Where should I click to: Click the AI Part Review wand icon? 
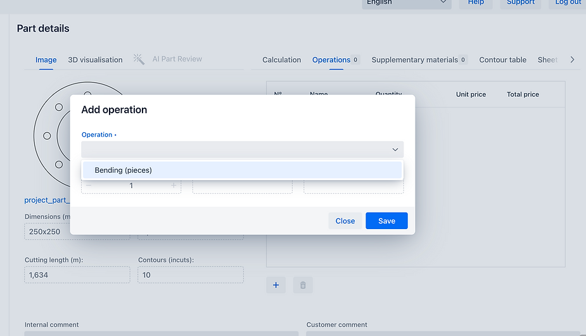coord(139,59)
